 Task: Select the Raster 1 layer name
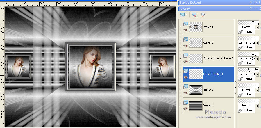coord(208,90)
